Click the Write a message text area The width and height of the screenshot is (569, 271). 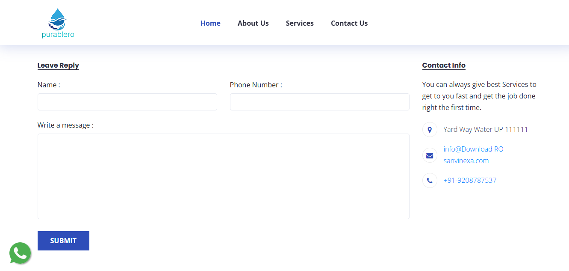(223, 176)
